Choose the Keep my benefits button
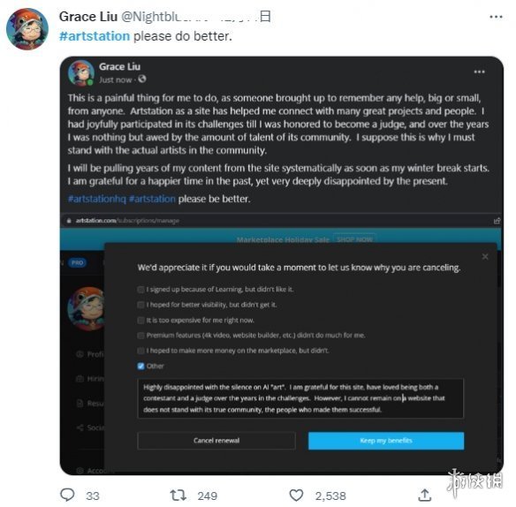 tap(386, 441)
